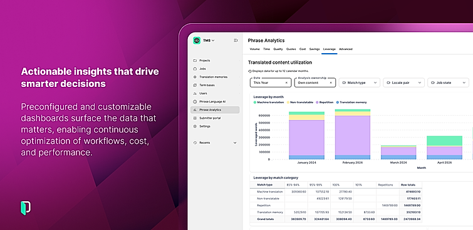
Task: Switch to the Savings tab
Action: pyautogui.click(x=314, y=49)
